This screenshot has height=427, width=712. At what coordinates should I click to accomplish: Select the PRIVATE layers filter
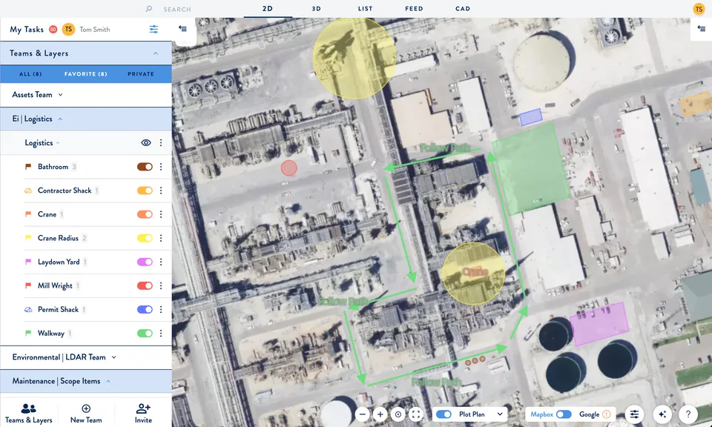(x=141, y=74)
